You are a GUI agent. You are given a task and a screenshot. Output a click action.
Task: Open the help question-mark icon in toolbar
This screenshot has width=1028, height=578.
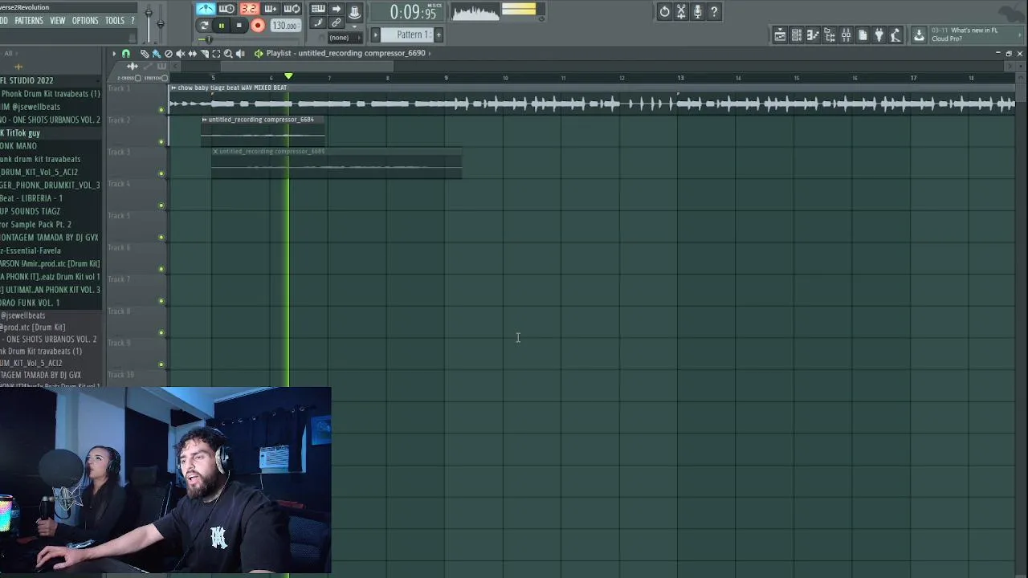pos(714,11)
